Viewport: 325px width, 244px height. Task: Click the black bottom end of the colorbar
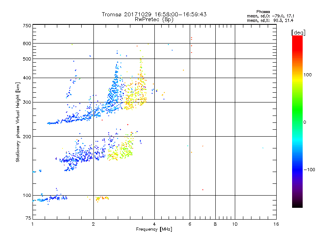(297, 205)
